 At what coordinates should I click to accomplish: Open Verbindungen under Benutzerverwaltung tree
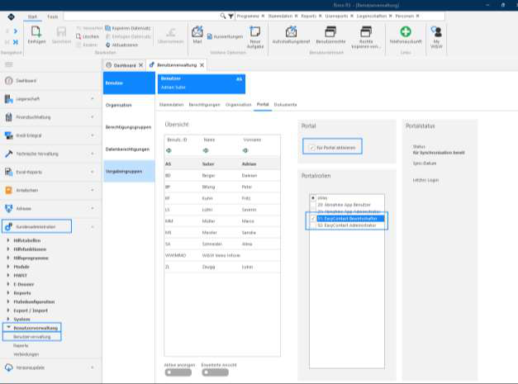(x=26, y=354)
